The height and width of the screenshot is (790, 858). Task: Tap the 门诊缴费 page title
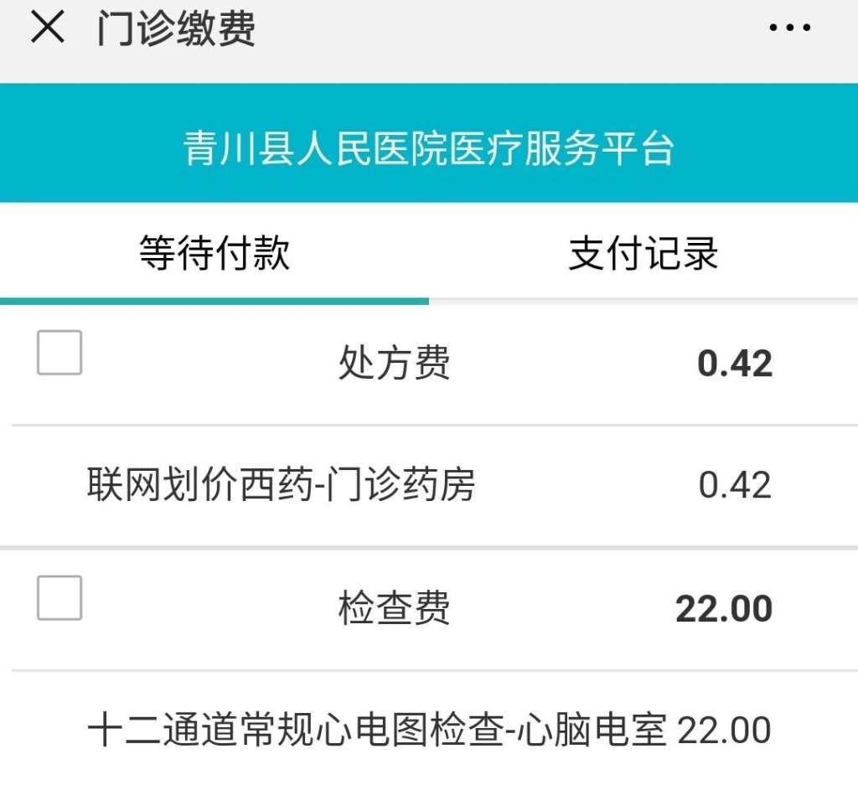tap(175, 29)
